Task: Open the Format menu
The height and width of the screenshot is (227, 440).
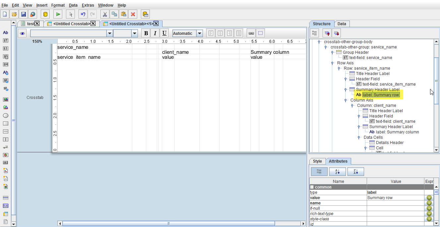Action: click(x=58, y=5)
